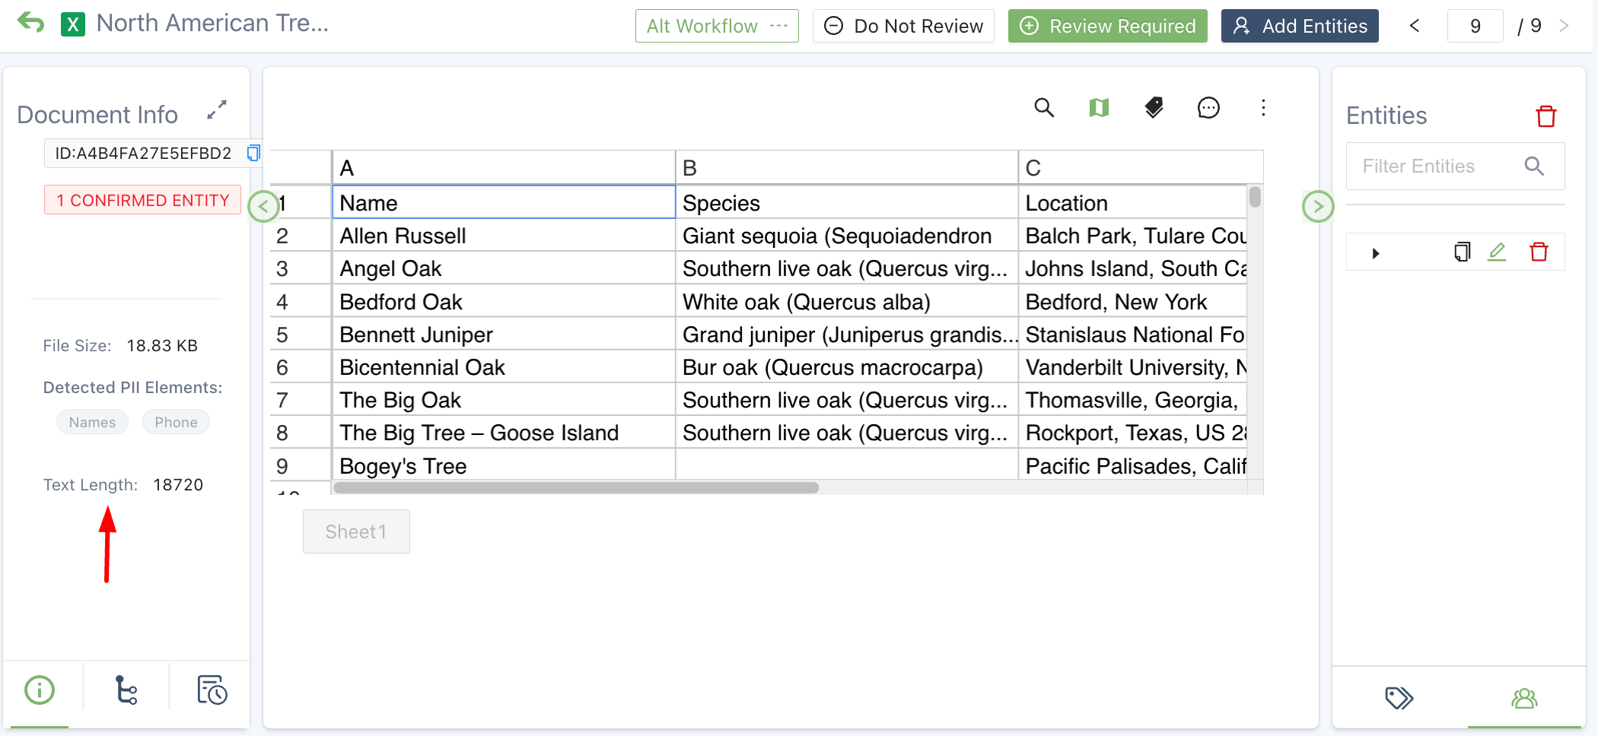Delete all entities with red trash icon
The image size is (1598, 736).
pyautogui.click(x=1545, y=116)
